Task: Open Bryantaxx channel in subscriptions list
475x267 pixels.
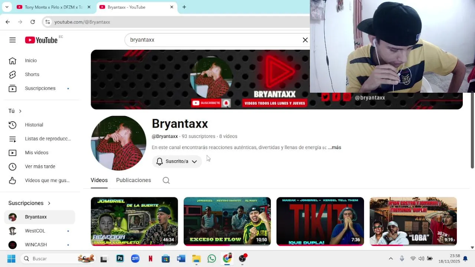Action: pyautogui.click(x=40, y=217)
